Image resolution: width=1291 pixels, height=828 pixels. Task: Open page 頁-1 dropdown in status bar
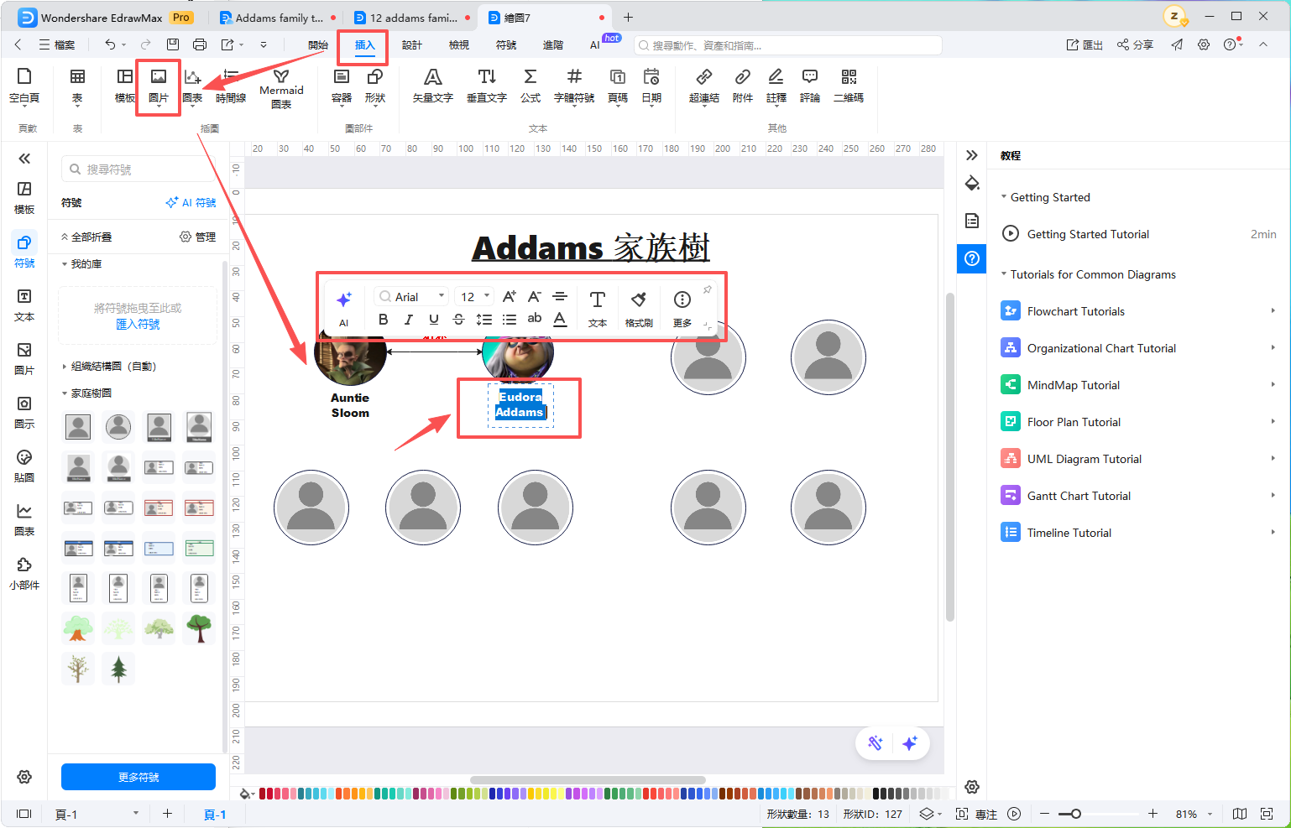(135, 814)
